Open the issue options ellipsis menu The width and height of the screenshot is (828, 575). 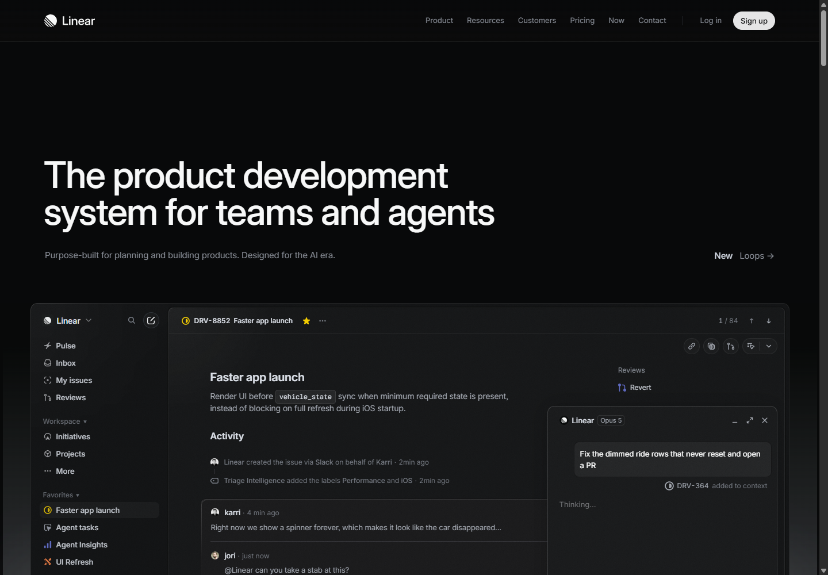click(x=323, y=321)
